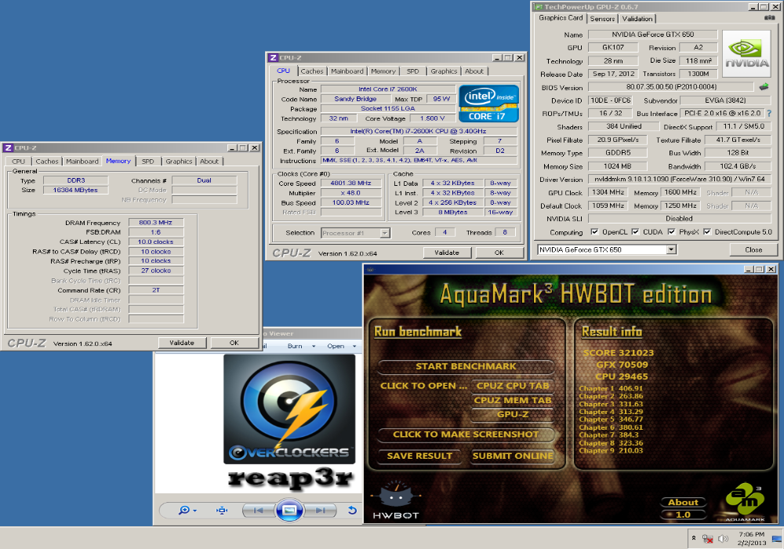Click the Specification field in CPU-Z
The image size is (784, 549).
coord(419,132)
